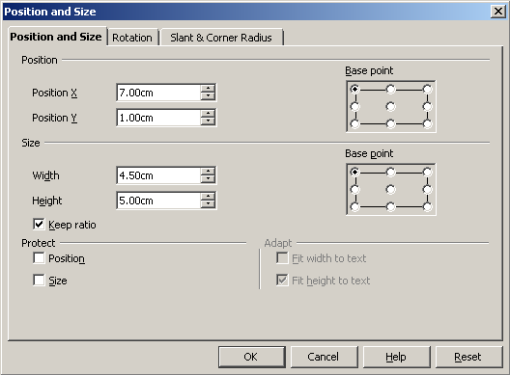Click the Position X input field
This screenshot has width=510, height=375.
(158, 93)
